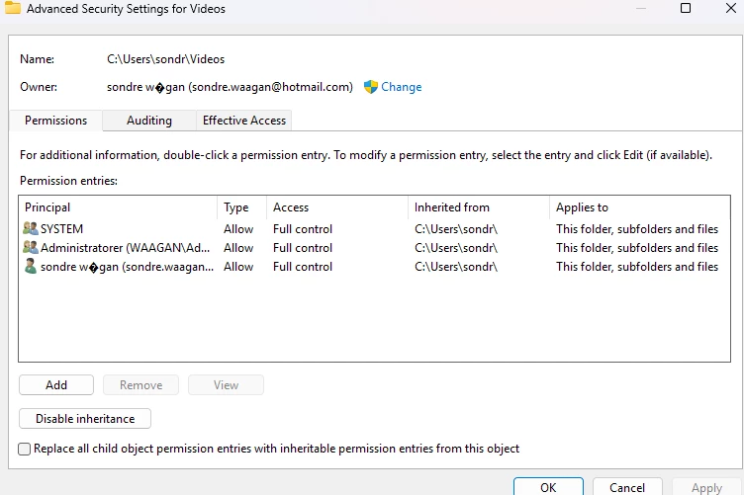Sort by the Principal column header

click(x=118, y=207)
